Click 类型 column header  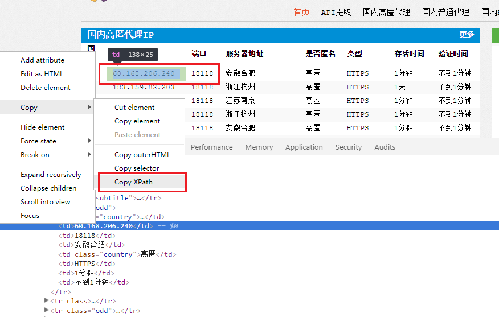tap(354, 53)
